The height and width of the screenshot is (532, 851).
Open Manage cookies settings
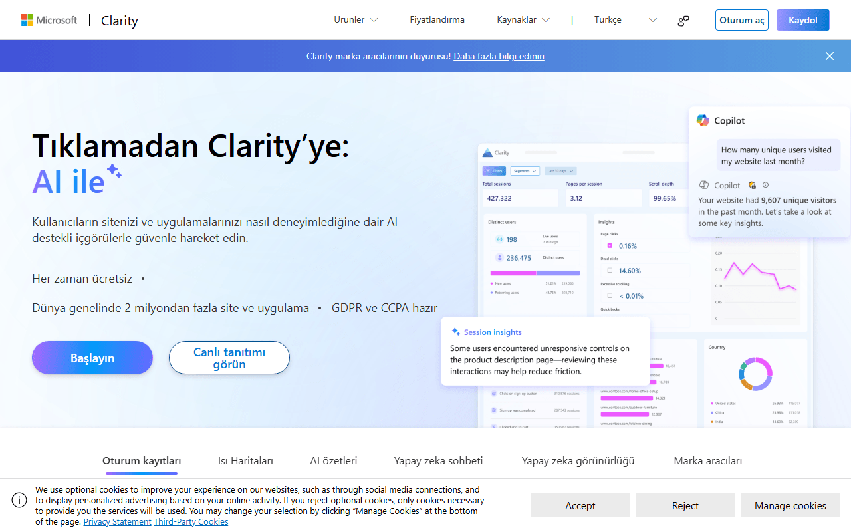pyautogui.click(x=790, y=505)
